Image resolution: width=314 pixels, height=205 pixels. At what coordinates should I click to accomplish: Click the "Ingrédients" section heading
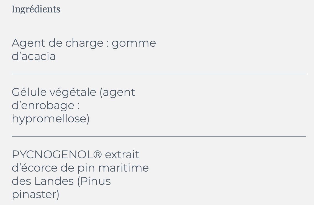click(36, 9)
